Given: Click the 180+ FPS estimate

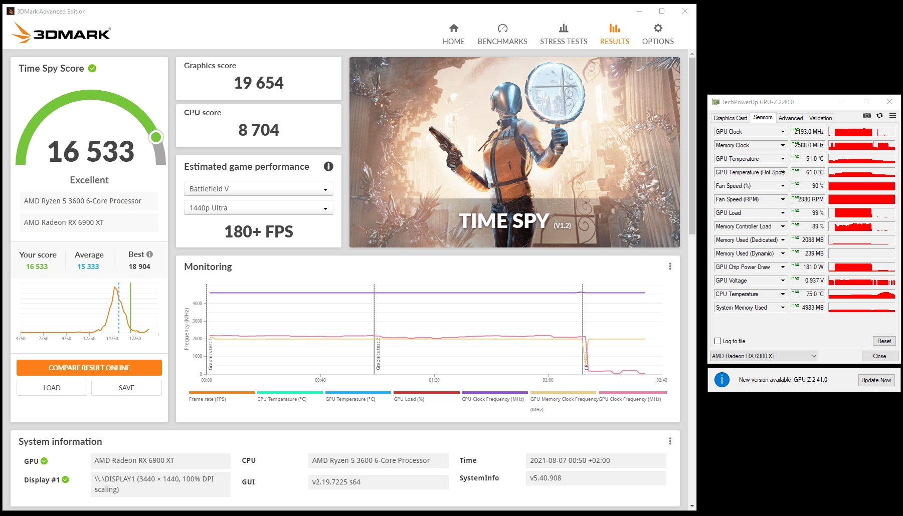Looking at the screenshot, I should point(259,231).
